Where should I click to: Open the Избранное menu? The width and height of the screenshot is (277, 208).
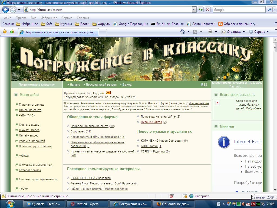[49, 18]
